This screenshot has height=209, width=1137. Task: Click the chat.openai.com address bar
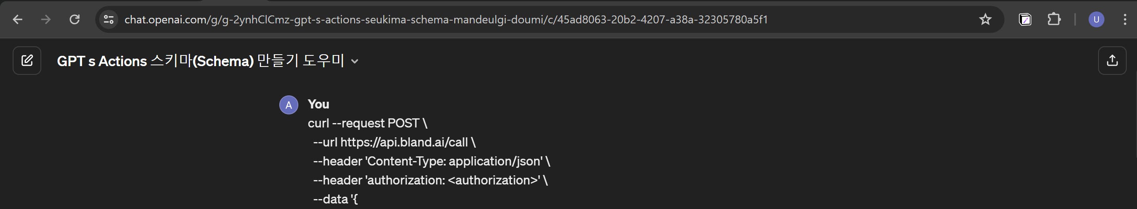point(446,20)
